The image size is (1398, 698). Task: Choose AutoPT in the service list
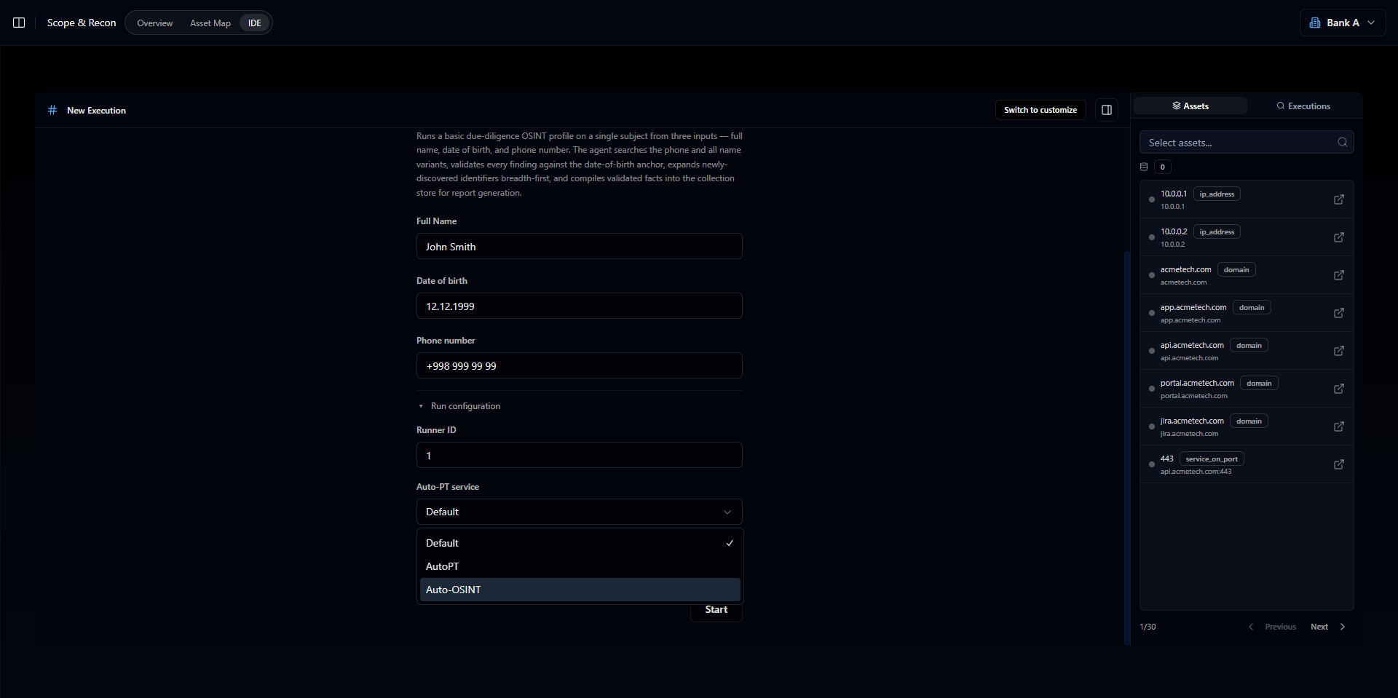pos(580,566)
